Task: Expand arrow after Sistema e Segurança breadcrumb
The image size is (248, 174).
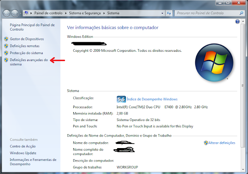Action: [x=104, y=13]
